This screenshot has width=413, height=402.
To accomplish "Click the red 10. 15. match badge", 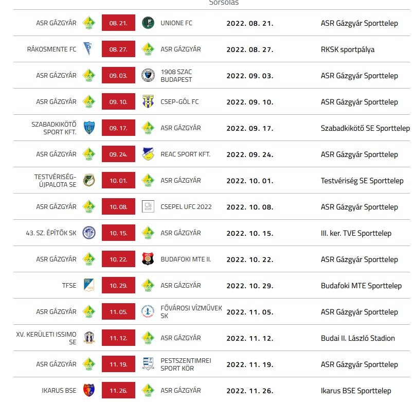I will (x=118, y=233).
